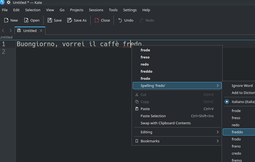Viewport: 255px width, 162px height.
Task: Close the Untitled tab
Action: (x=41, y=31)
